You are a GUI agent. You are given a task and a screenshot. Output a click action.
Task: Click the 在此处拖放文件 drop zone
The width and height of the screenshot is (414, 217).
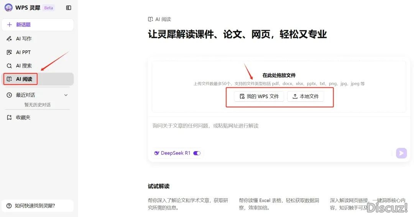tap(279, 75)
